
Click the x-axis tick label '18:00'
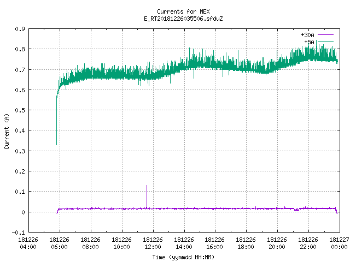pos(246,247)
